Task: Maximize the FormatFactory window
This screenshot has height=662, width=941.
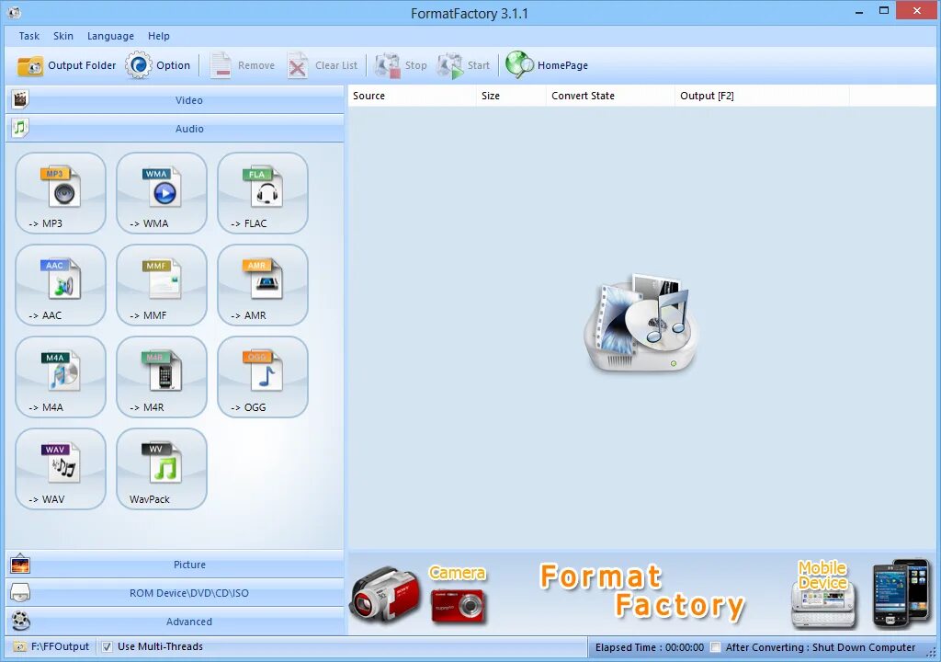Action: (x=884, y=11)
